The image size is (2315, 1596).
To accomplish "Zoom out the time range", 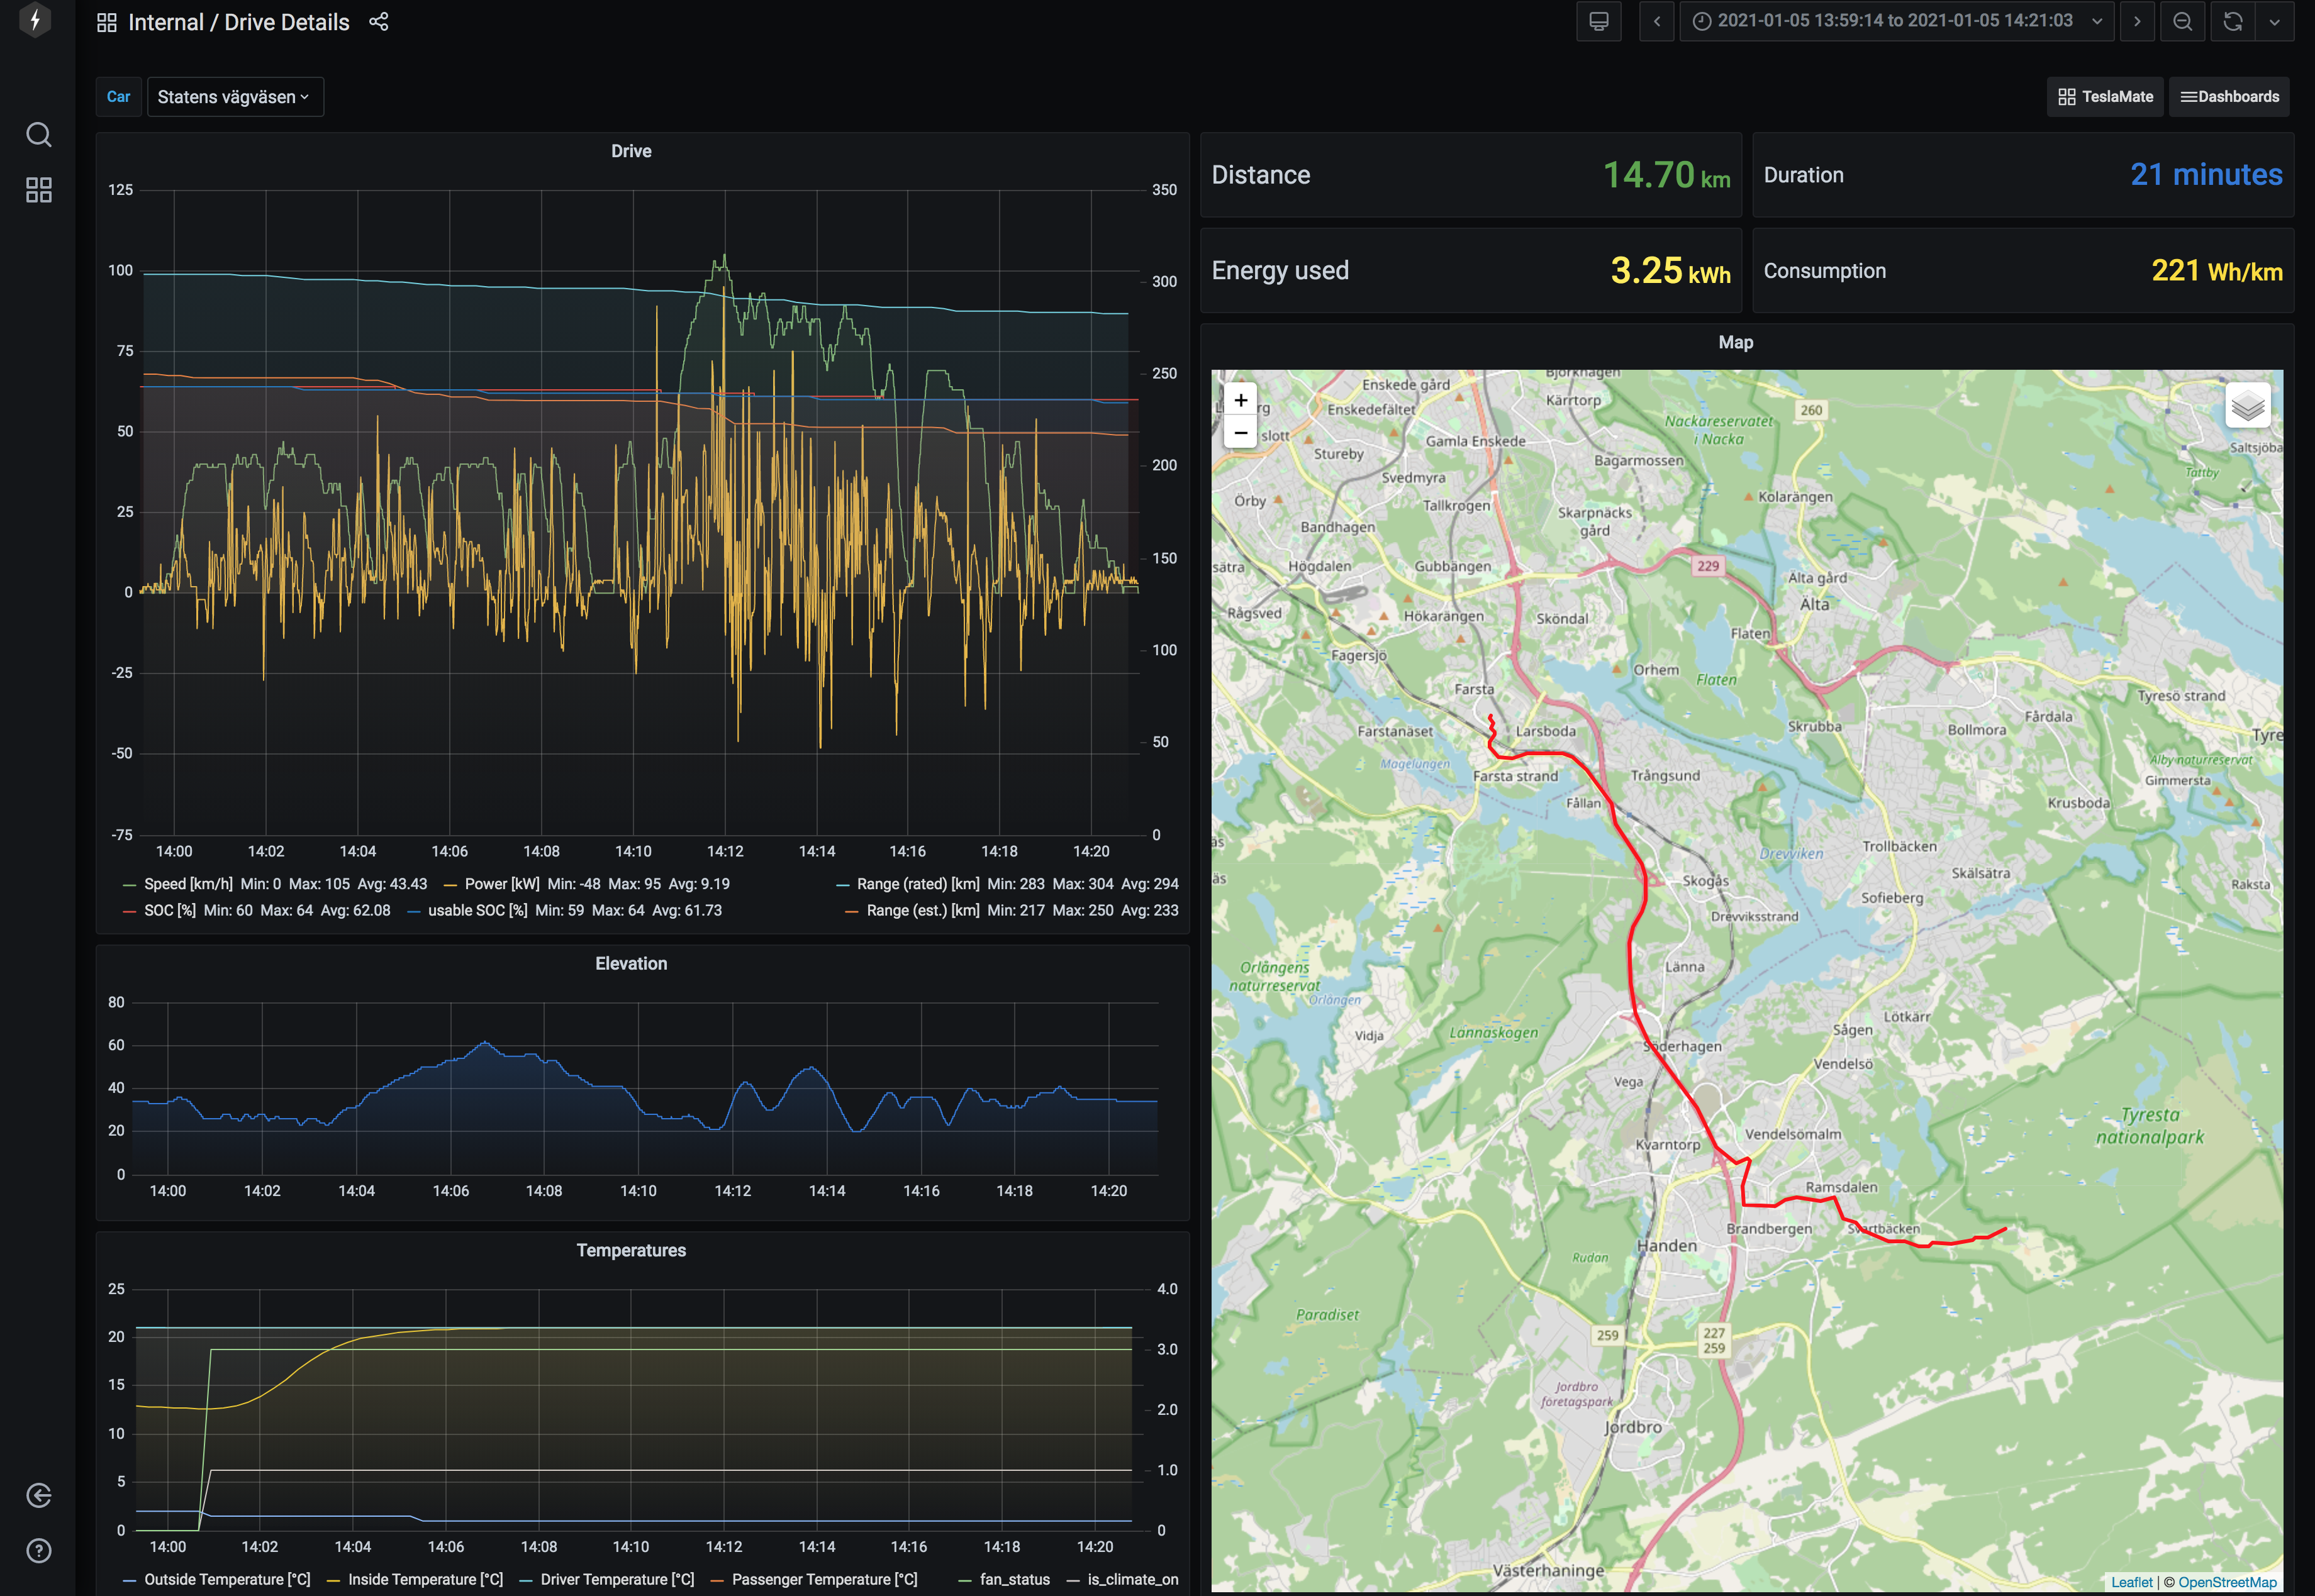I will 2183,21.
